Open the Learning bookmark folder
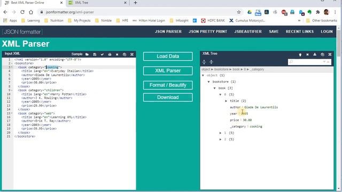Screen dimensions: 342x192 tap(31, 20)
